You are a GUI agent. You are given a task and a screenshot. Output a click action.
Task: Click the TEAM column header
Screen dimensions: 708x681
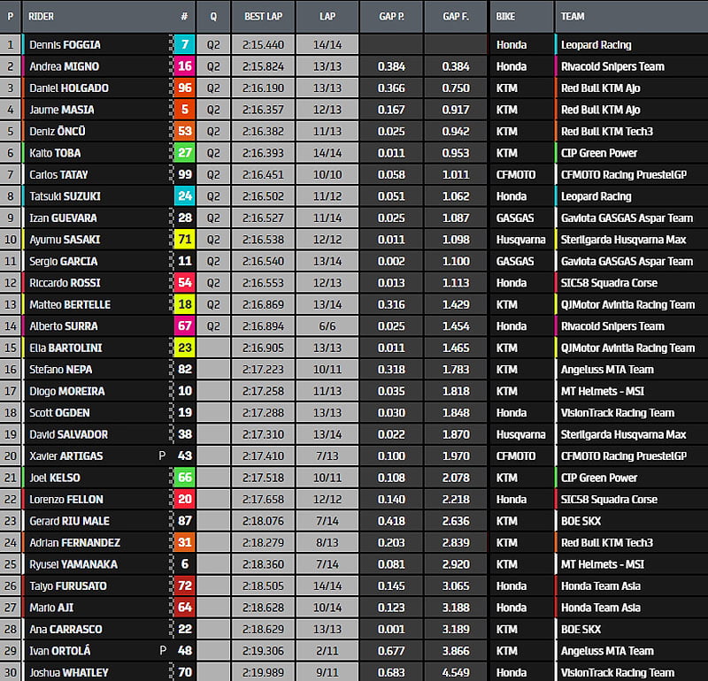(x=573, y=16)
